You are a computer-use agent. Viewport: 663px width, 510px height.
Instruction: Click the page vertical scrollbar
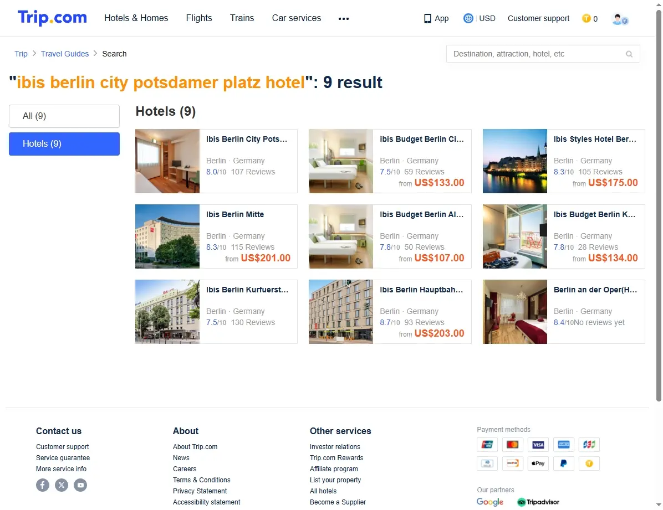click(x=659, y=206)
